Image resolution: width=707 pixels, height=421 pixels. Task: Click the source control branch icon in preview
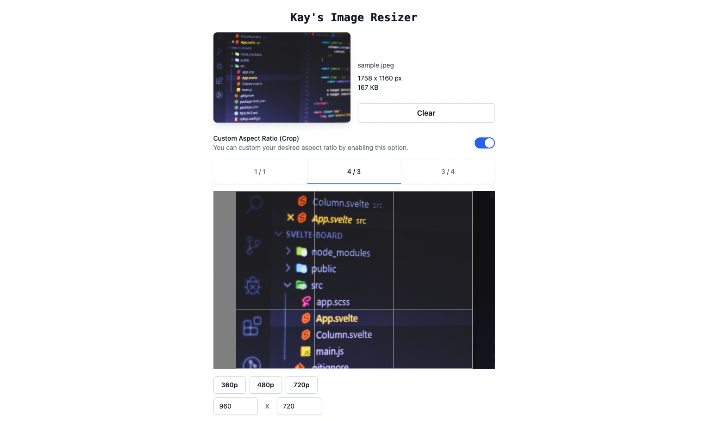(x=253, y=245)
